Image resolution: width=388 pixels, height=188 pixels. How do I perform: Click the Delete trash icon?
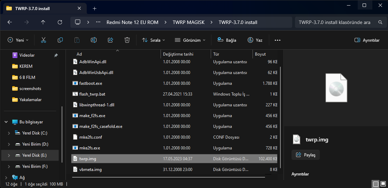[127, 40]
